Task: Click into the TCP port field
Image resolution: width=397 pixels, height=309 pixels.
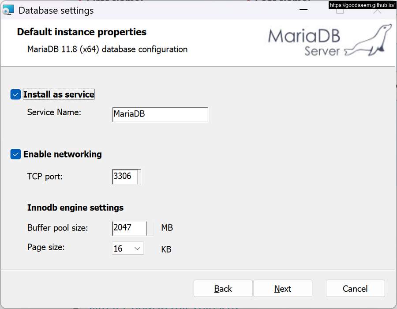Action: [x=126, y=177]
